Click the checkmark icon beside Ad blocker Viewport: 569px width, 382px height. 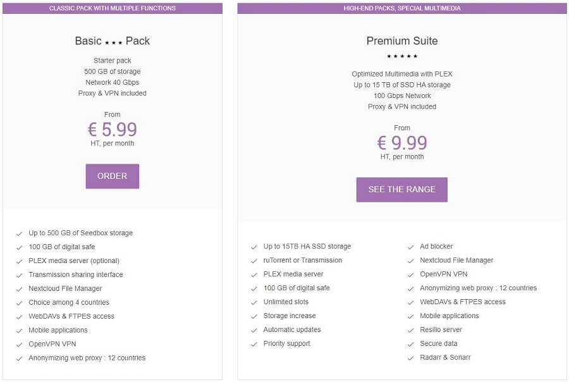410,247
